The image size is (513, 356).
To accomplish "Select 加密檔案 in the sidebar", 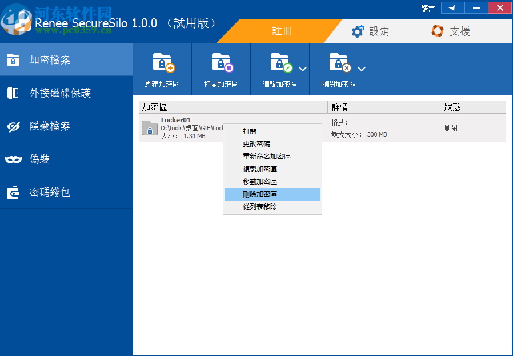I will point(66,59).
